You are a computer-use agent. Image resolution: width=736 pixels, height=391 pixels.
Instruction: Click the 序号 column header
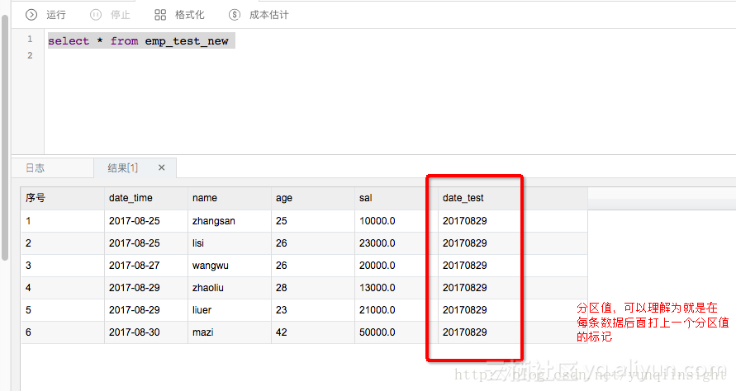tap(63, 198)
